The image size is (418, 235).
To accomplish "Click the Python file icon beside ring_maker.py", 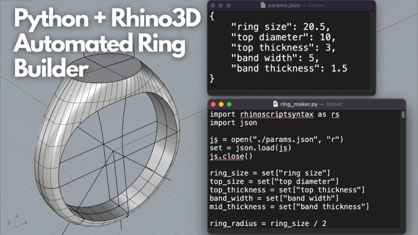I will [x=275, y=104].
